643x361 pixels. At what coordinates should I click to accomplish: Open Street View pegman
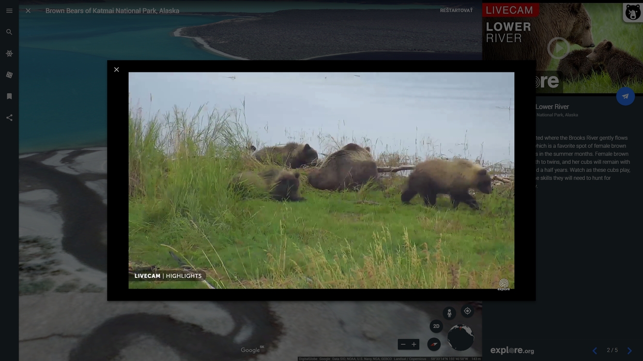click(x=449, y=313)
